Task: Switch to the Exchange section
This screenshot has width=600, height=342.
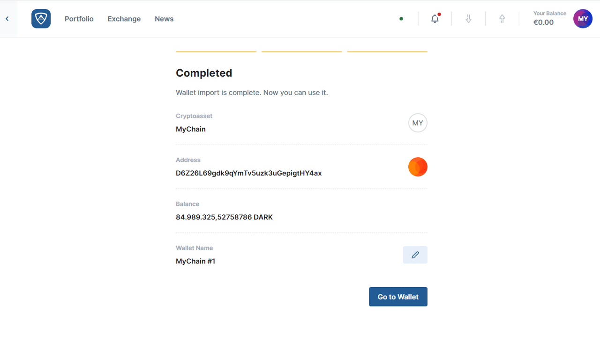Action: coord(124,19)
